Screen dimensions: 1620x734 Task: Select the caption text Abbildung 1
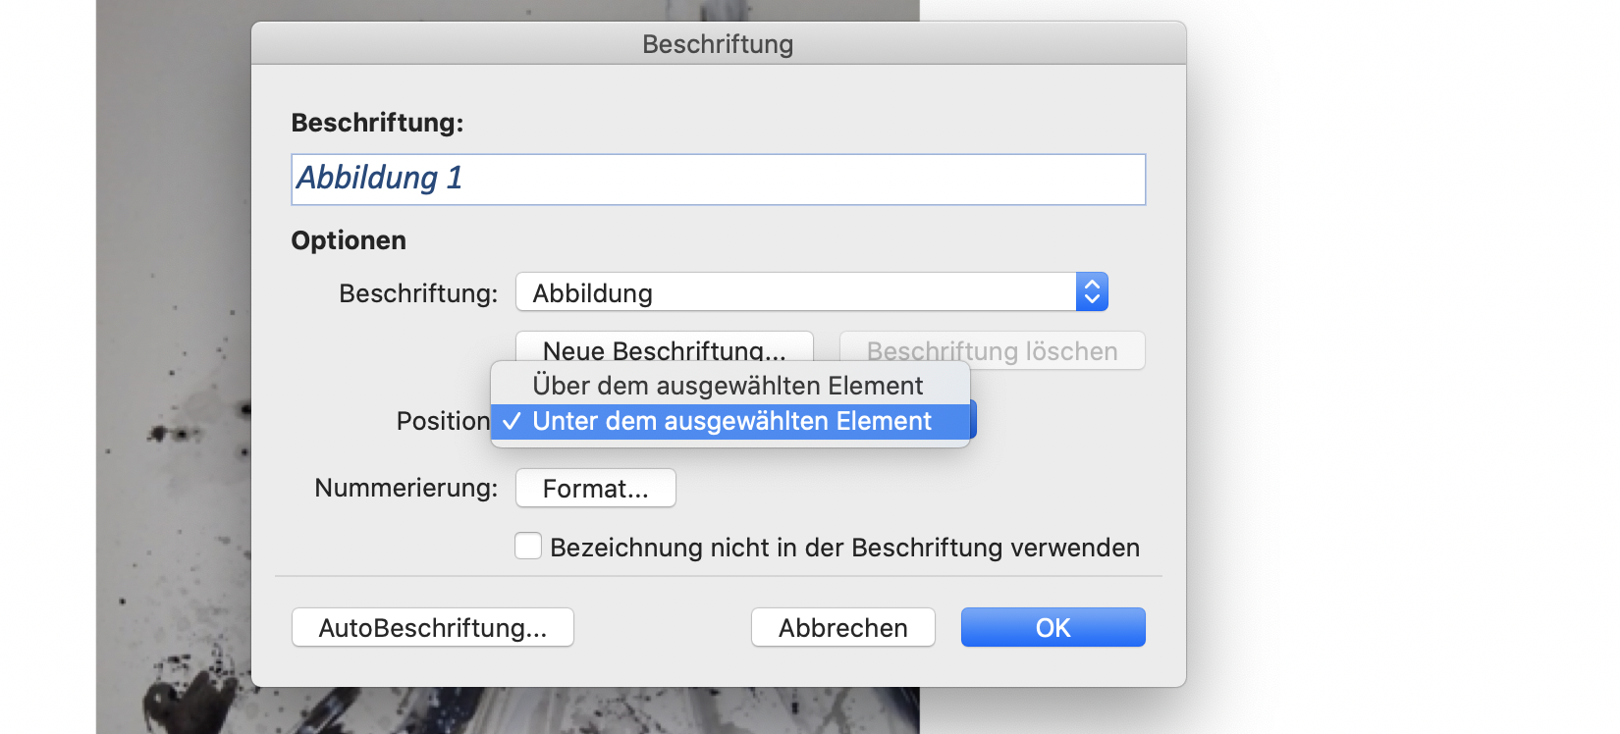[378, 179]
